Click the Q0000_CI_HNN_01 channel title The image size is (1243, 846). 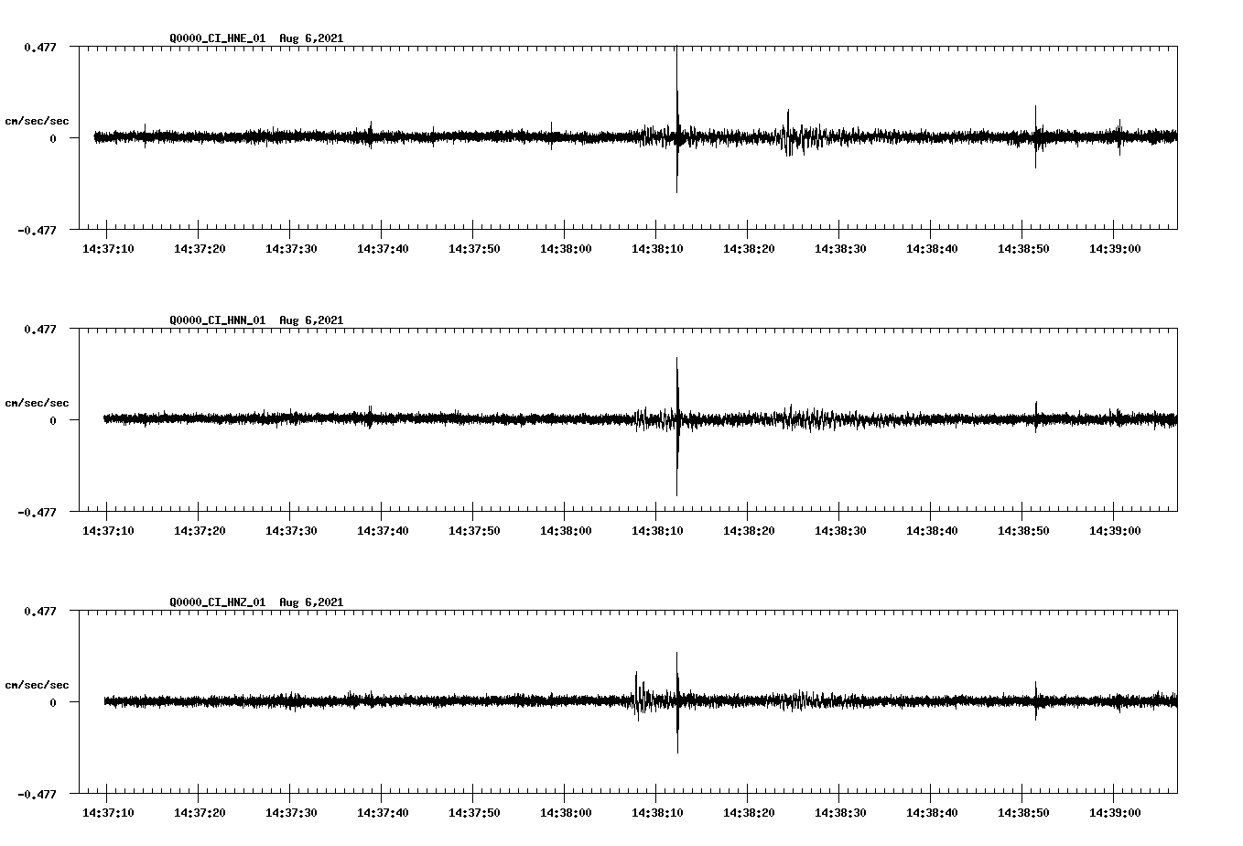click(218, 320)
